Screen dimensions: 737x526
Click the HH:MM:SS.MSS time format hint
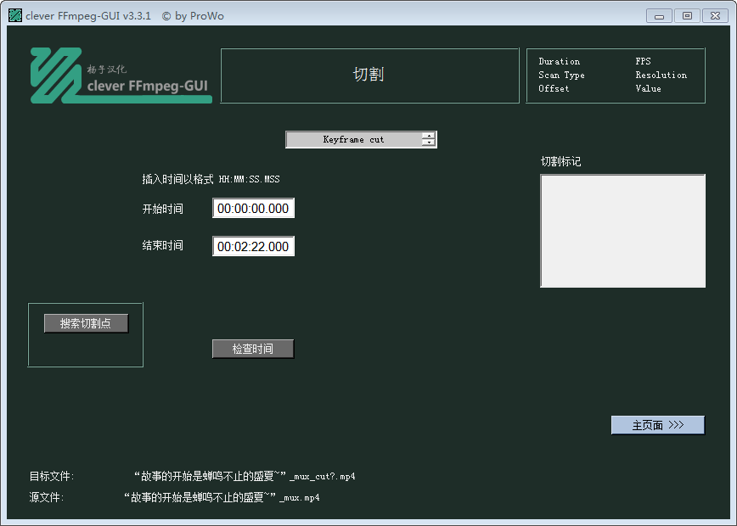(x=249, y=179)
